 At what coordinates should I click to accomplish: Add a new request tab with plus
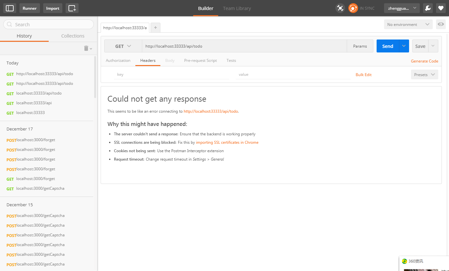[x=155, y=28]
